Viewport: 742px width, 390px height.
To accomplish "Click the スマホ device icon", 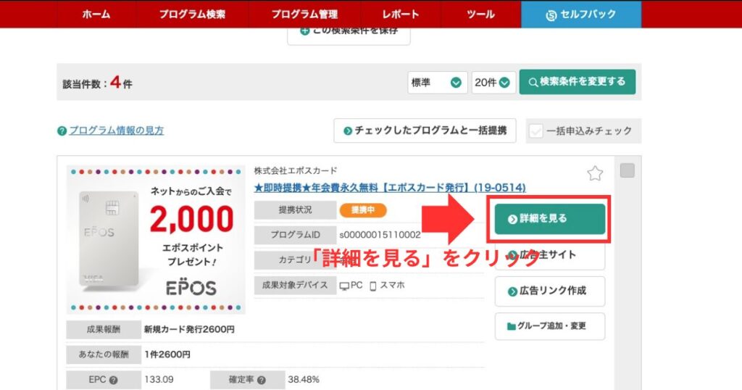I will [373, 286].
